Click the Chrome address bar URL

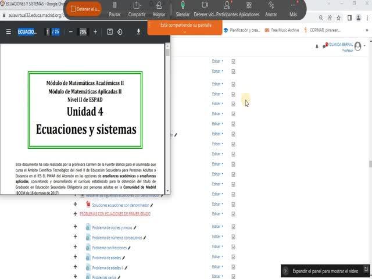click(35, 15)
